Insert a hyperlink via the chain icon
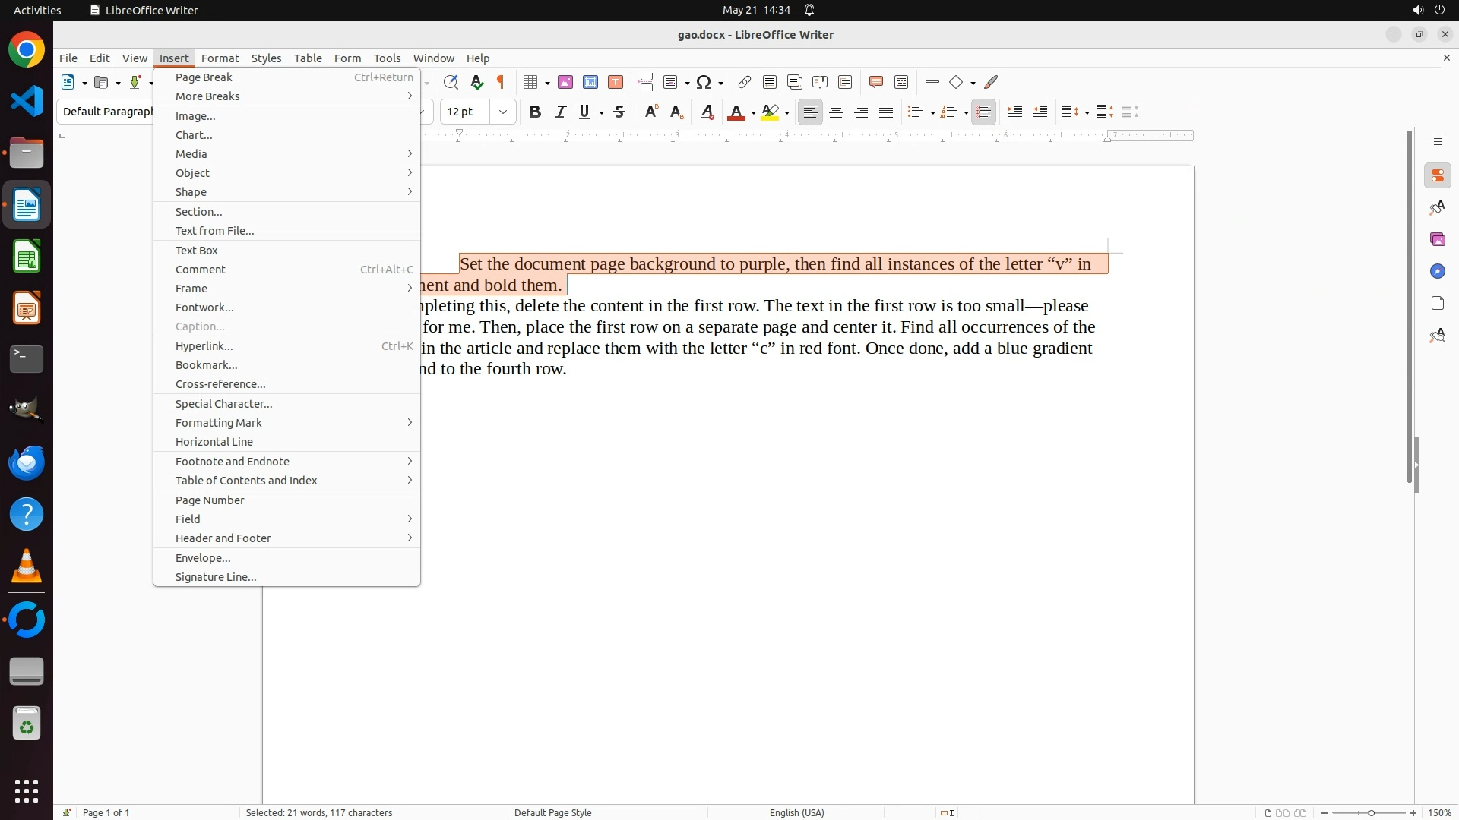 click(745, 82)
